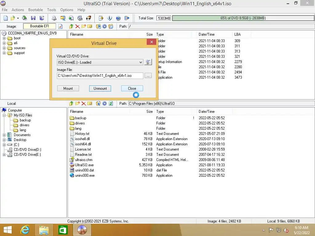The image size is (315, 236).
Task: Click the green Refresh icon in the Local toolbar
Action: 111,104
